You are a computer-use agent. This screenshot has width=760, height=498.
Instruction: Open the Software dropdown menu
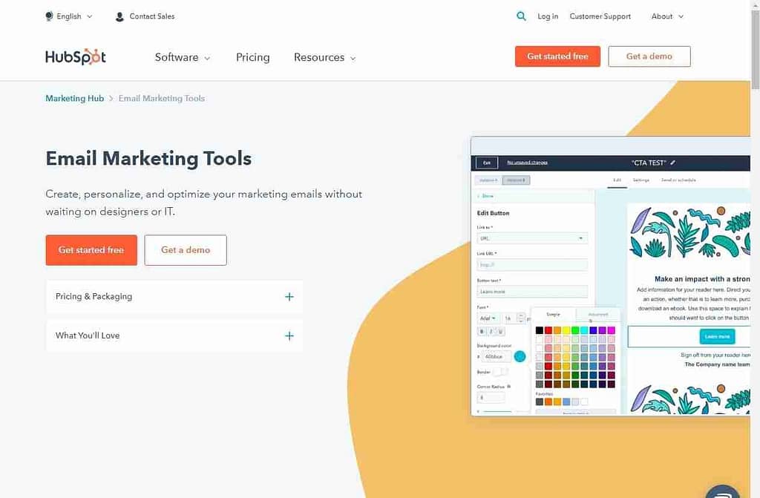pos(182,57)
